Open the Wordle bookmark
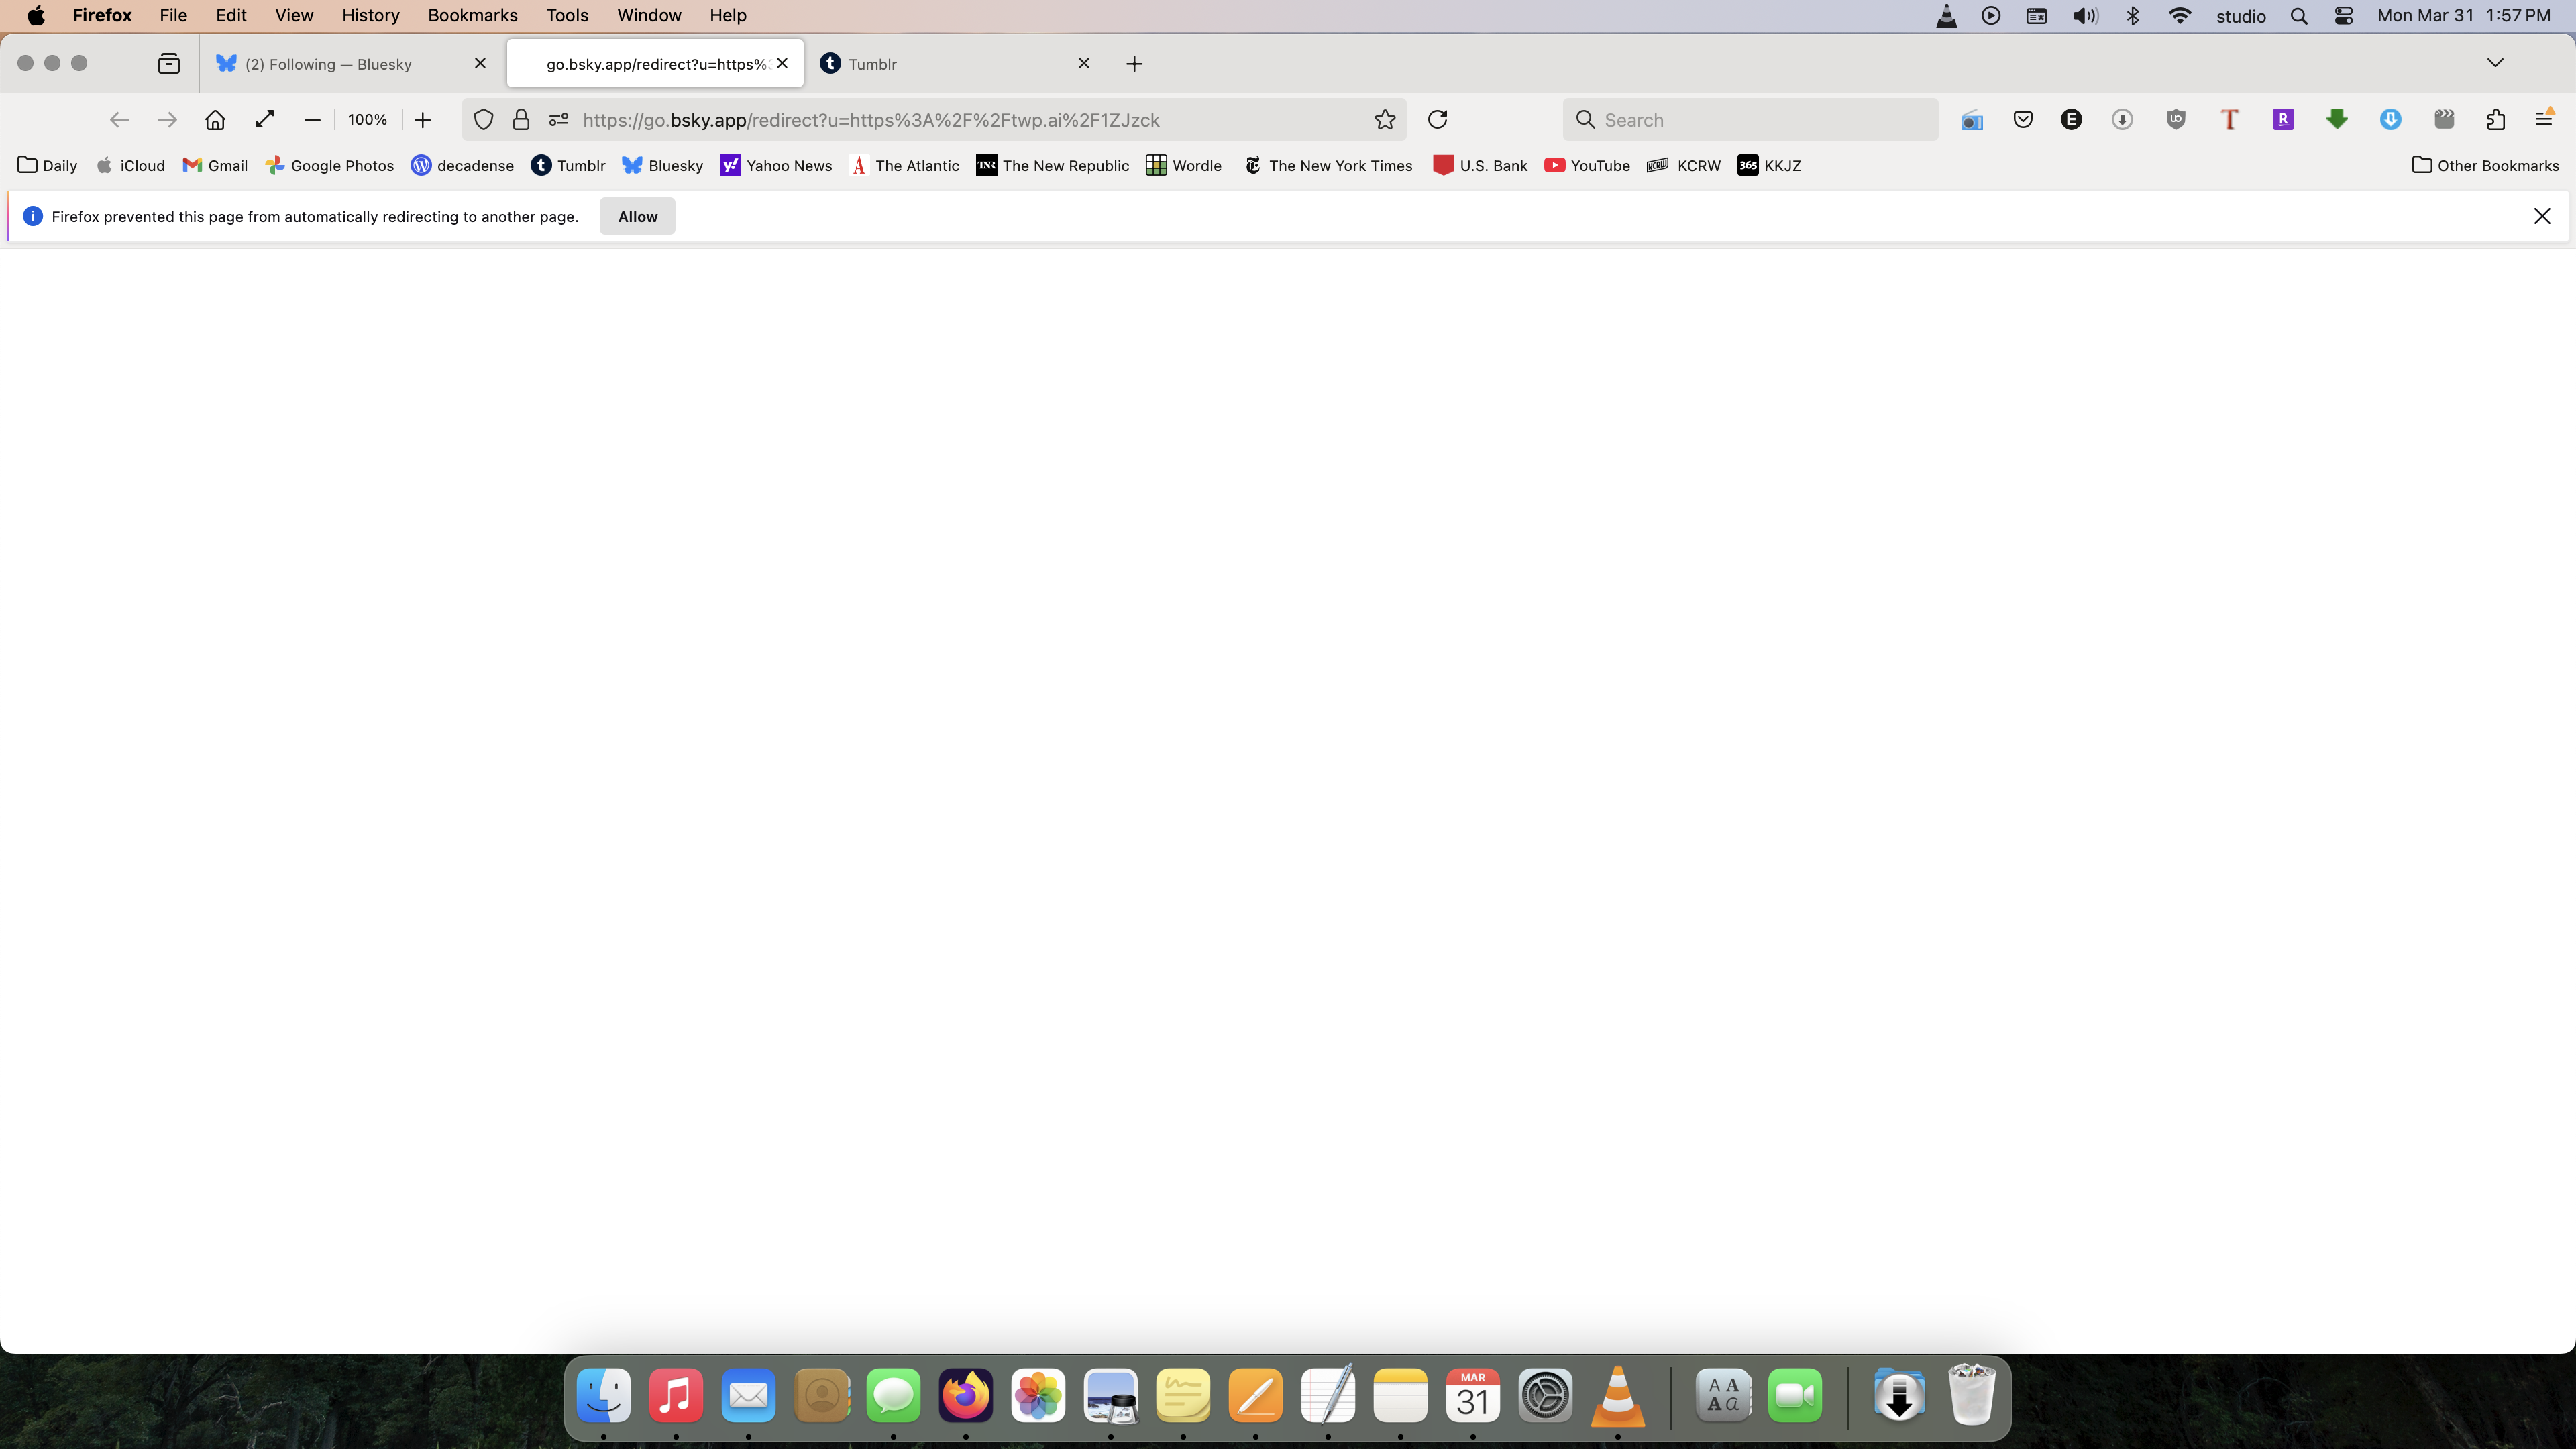 tap(1184, 166)
